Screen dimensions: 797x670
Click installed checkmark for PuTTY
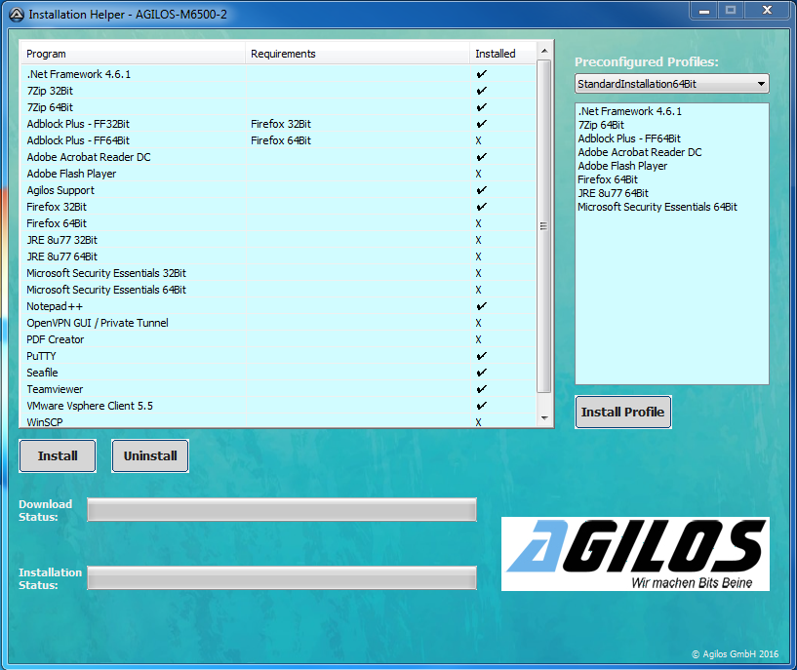pos(481,356)
